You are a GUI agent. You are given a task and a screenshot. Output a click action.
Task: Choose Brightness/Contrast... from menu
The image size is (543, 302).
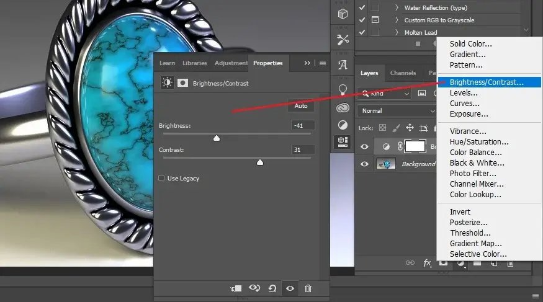click(x=490, y=82)
